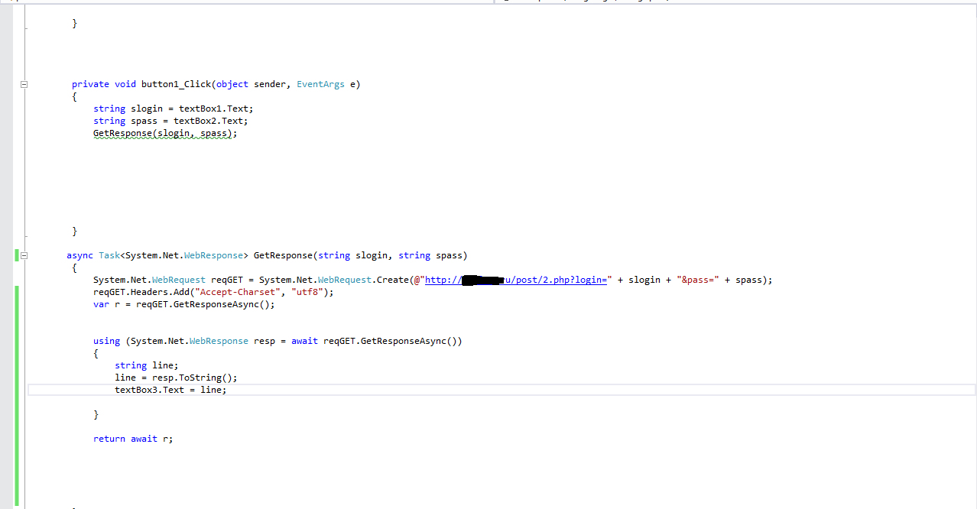
Task: Click the green change marker beside GetResponse signature
Action: click(17, 255)
